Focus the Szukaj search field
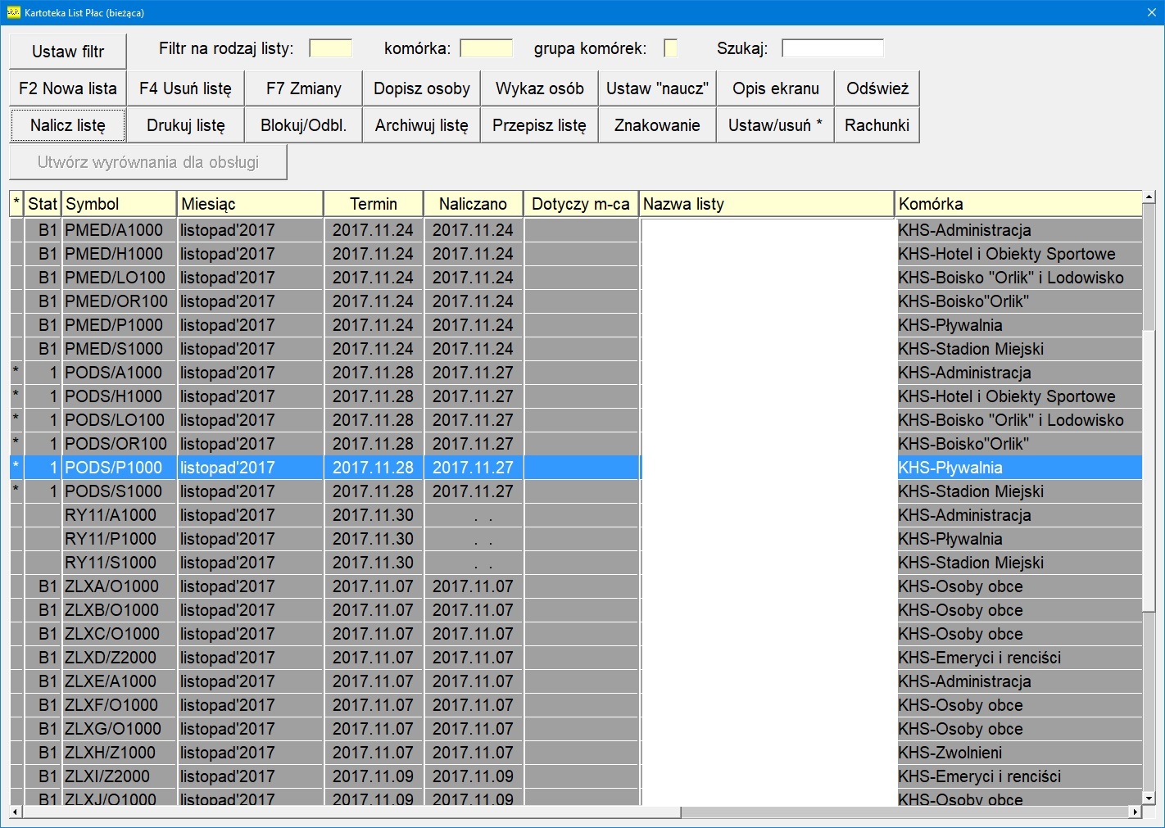The image size is (1165, 828). (832, 48)
